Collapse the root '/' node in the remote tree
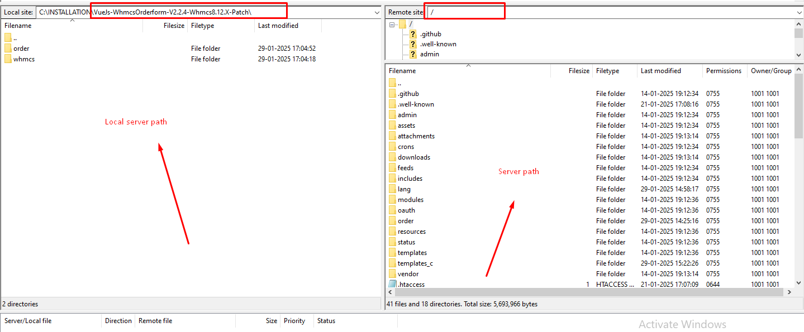Screen dimensions: 804x332 click(x=393, y=24)
